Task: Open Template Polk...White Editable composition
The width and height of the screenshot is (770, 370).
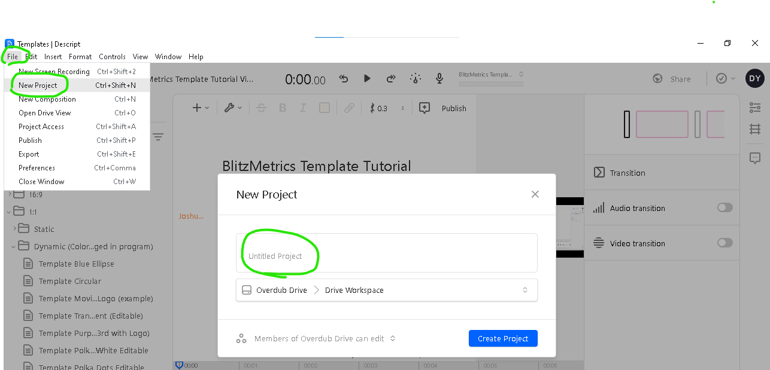Action: click(93, 350)
